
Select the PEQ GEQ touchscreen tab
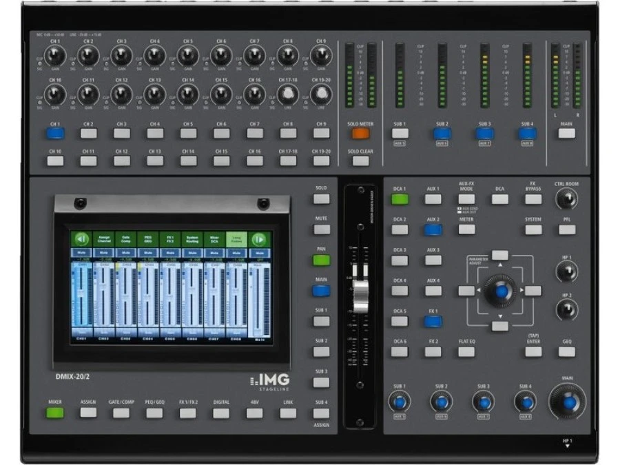pos(149,240)
